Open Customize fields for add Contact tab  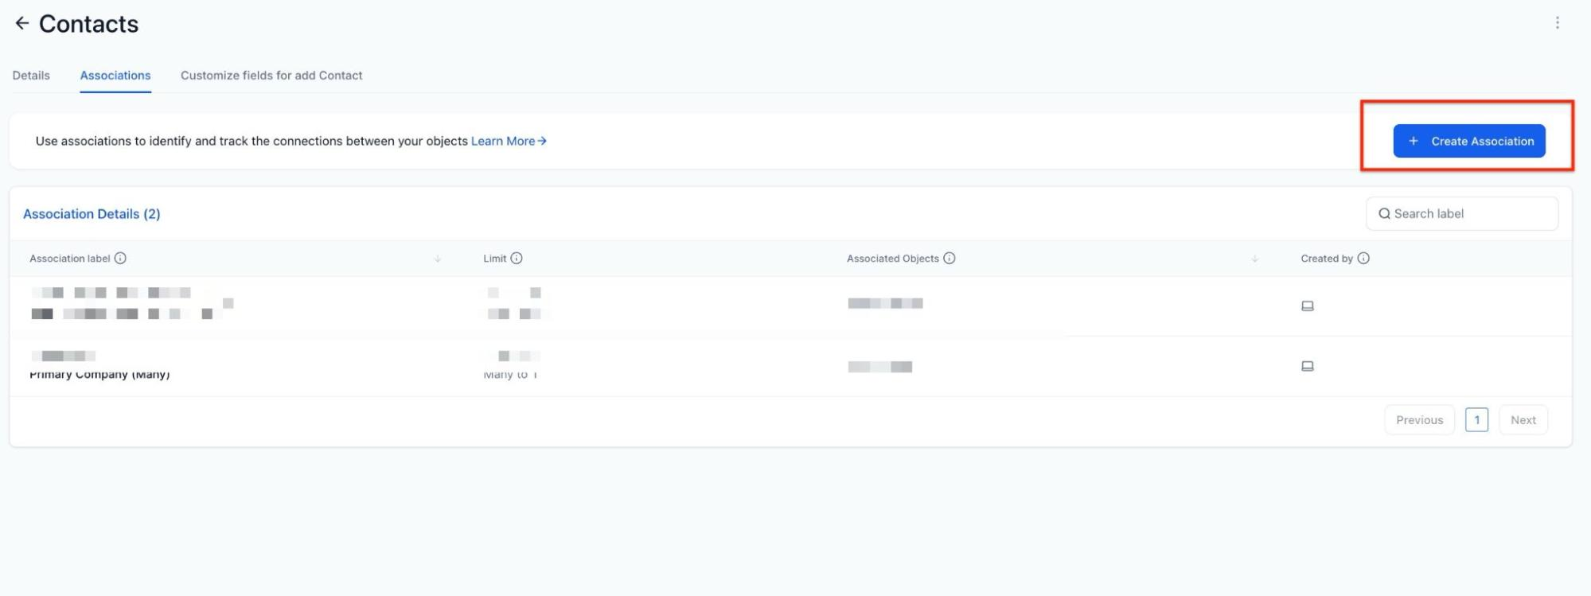[x=271, y=76]
